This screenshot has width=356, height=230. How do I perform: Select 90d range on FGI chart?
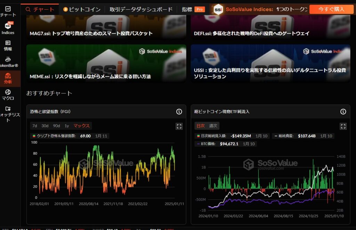pyautogui.click(x=56, y=126)
